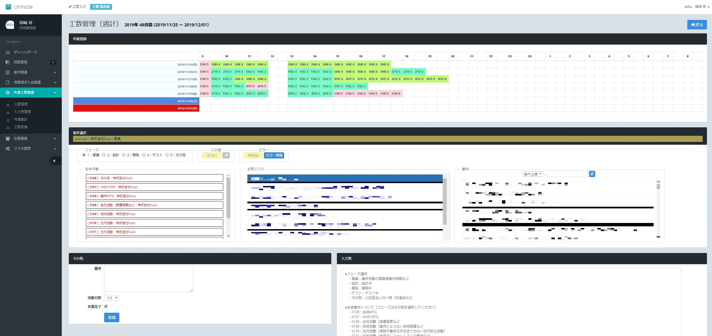Open 入力例管理 submenu item
The image size is (712, 336).
click(22, 112)
